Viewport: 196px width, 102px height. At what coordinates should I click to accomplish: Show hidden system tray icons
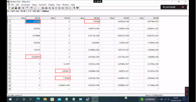coord(158,99)
